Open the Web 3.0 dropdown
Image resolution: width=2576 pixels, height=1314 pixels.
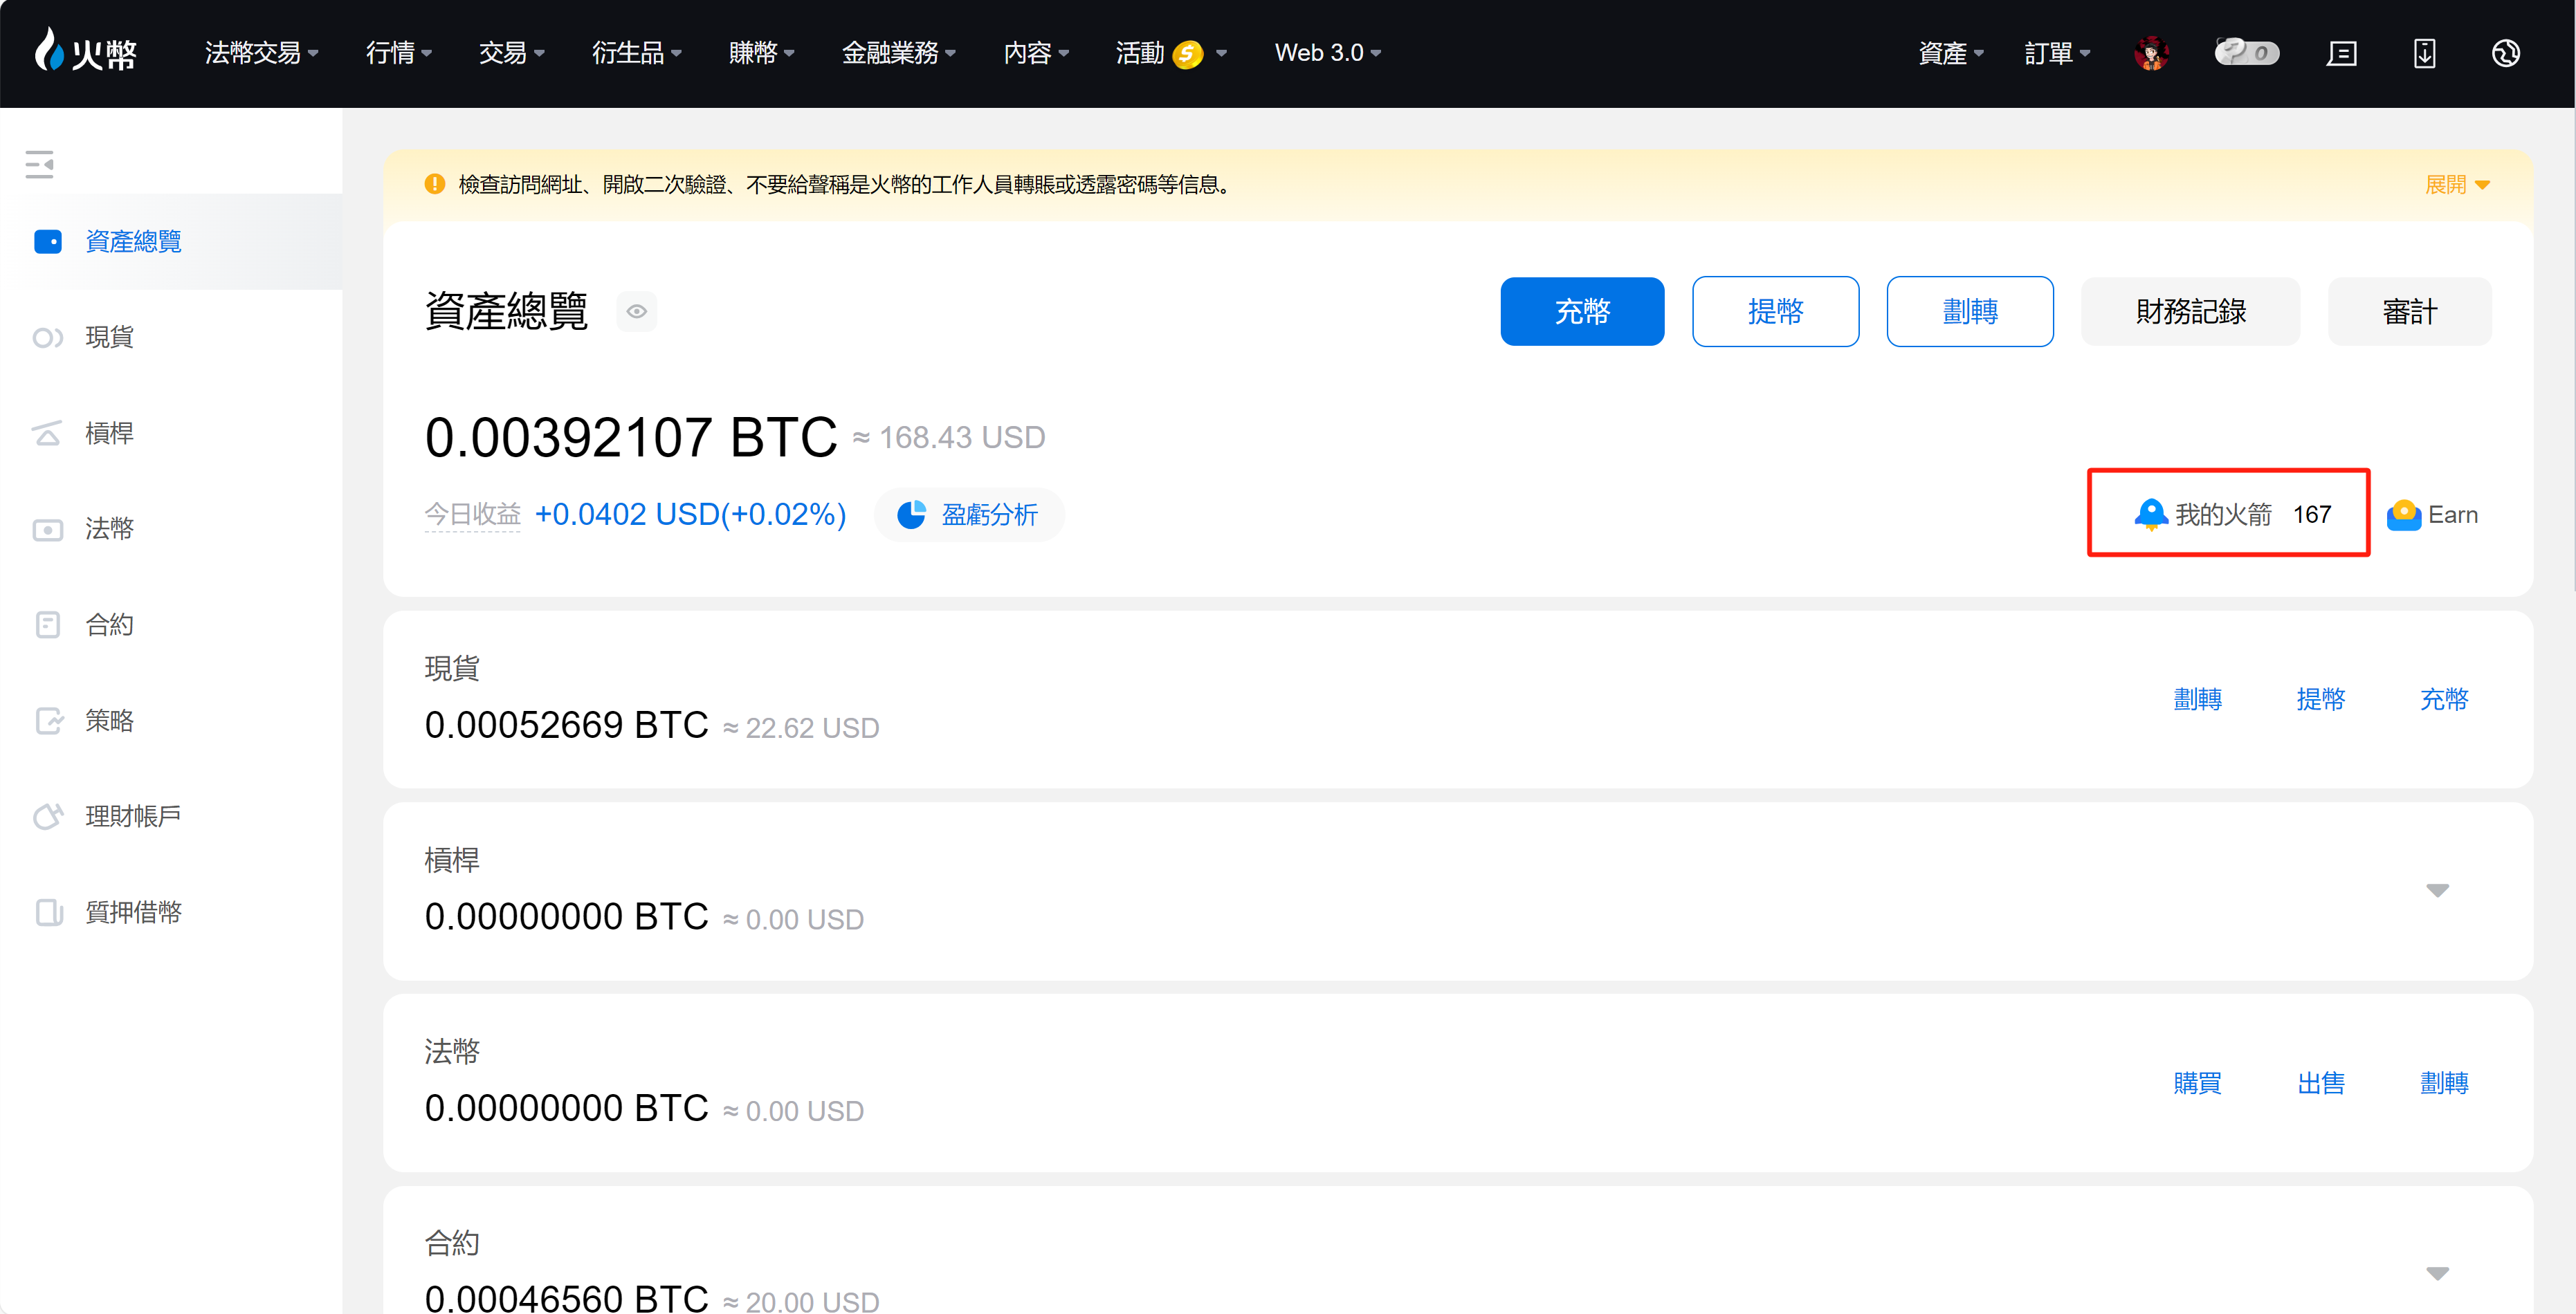pyautogui.click(x=1328, y=53)
